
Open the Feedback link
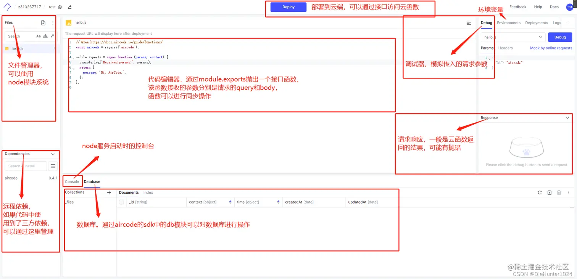click(518, 7)
